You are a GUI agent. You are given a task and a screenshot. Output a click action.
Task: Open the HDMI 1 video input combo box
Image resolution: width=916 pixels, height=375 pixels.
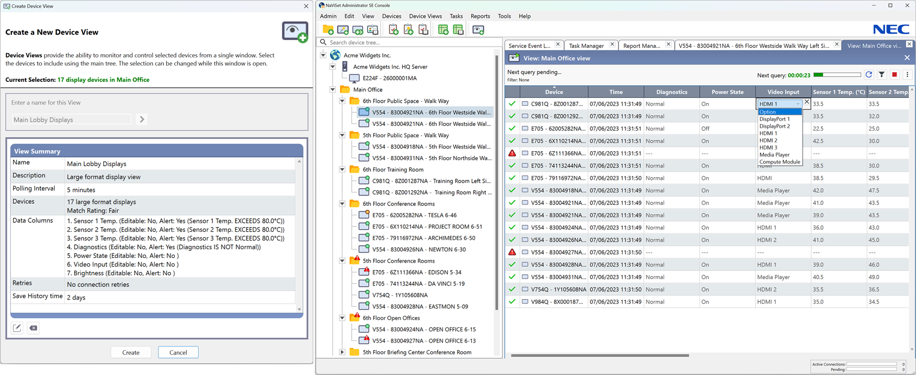[779, 104]
